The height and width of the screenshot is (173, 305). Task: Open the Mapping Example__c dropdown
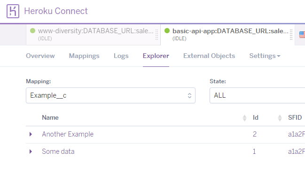coord(110,95)
